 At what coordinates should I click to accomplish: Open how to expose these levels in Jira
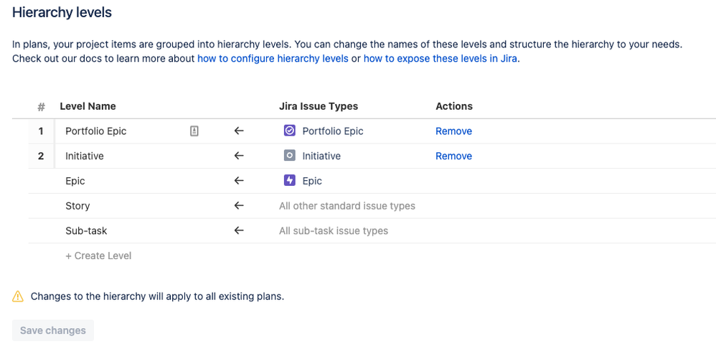tap(441, 58)
